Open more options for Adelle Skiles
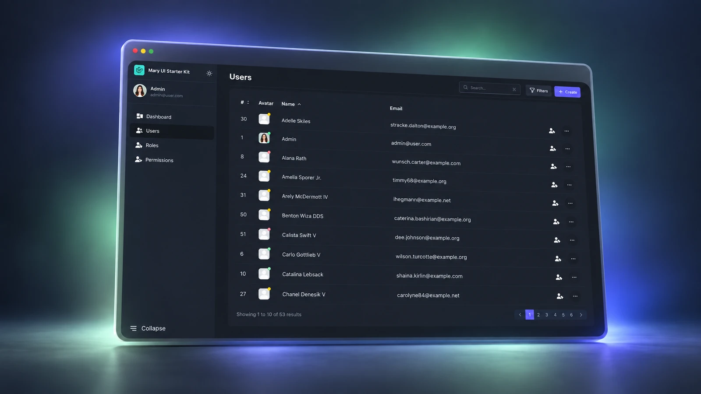 pyautogui.click(x=566, y=131)
